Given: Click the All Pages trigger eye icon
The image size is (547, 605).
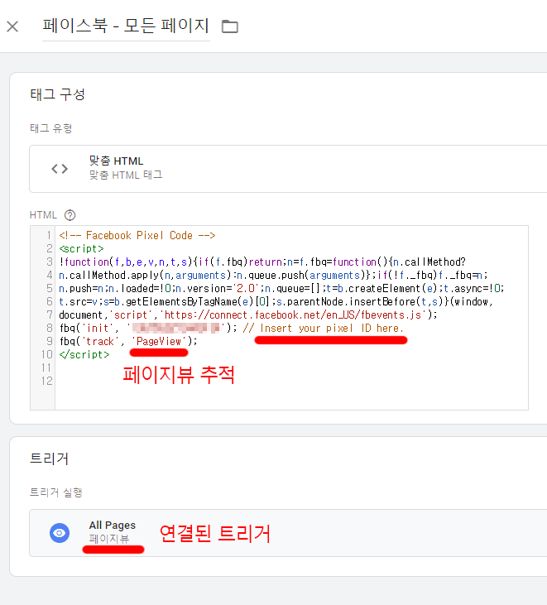Looking at the screenshot, I should click(60, 533).
